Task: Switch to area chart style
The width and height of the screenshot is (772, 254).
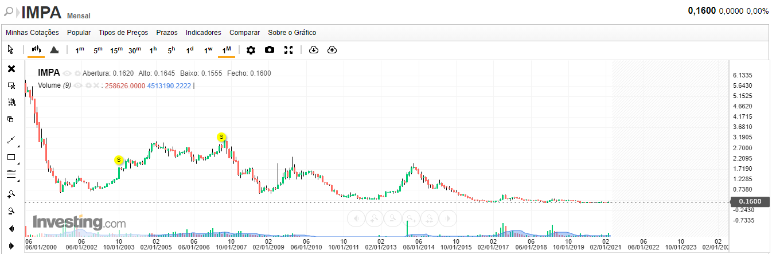Action: [54, 50]
